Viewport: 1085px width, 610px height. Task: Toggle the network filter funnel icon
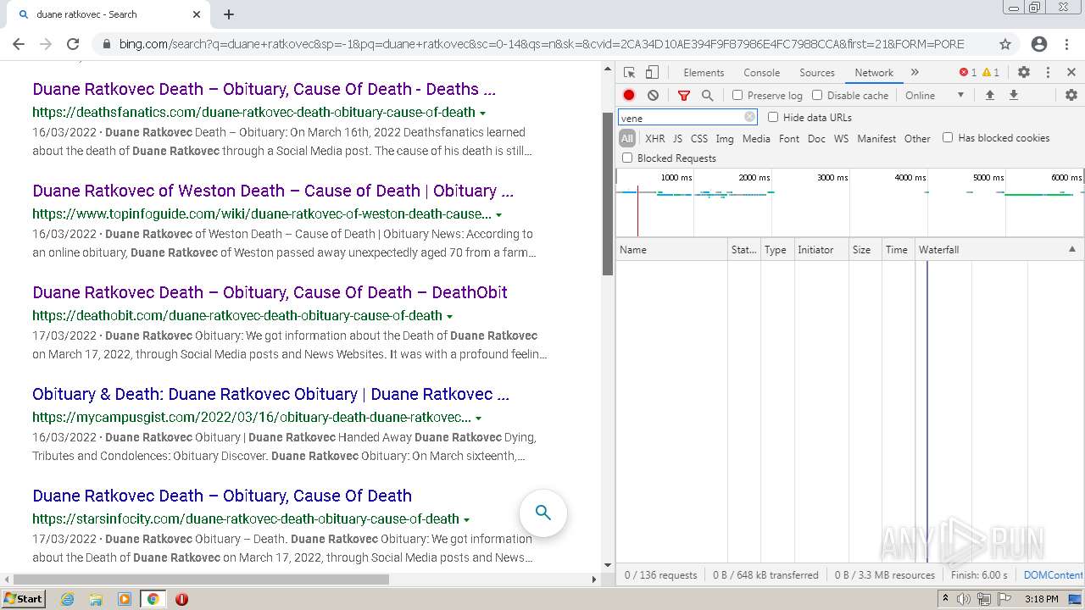(x=684, y=96)
